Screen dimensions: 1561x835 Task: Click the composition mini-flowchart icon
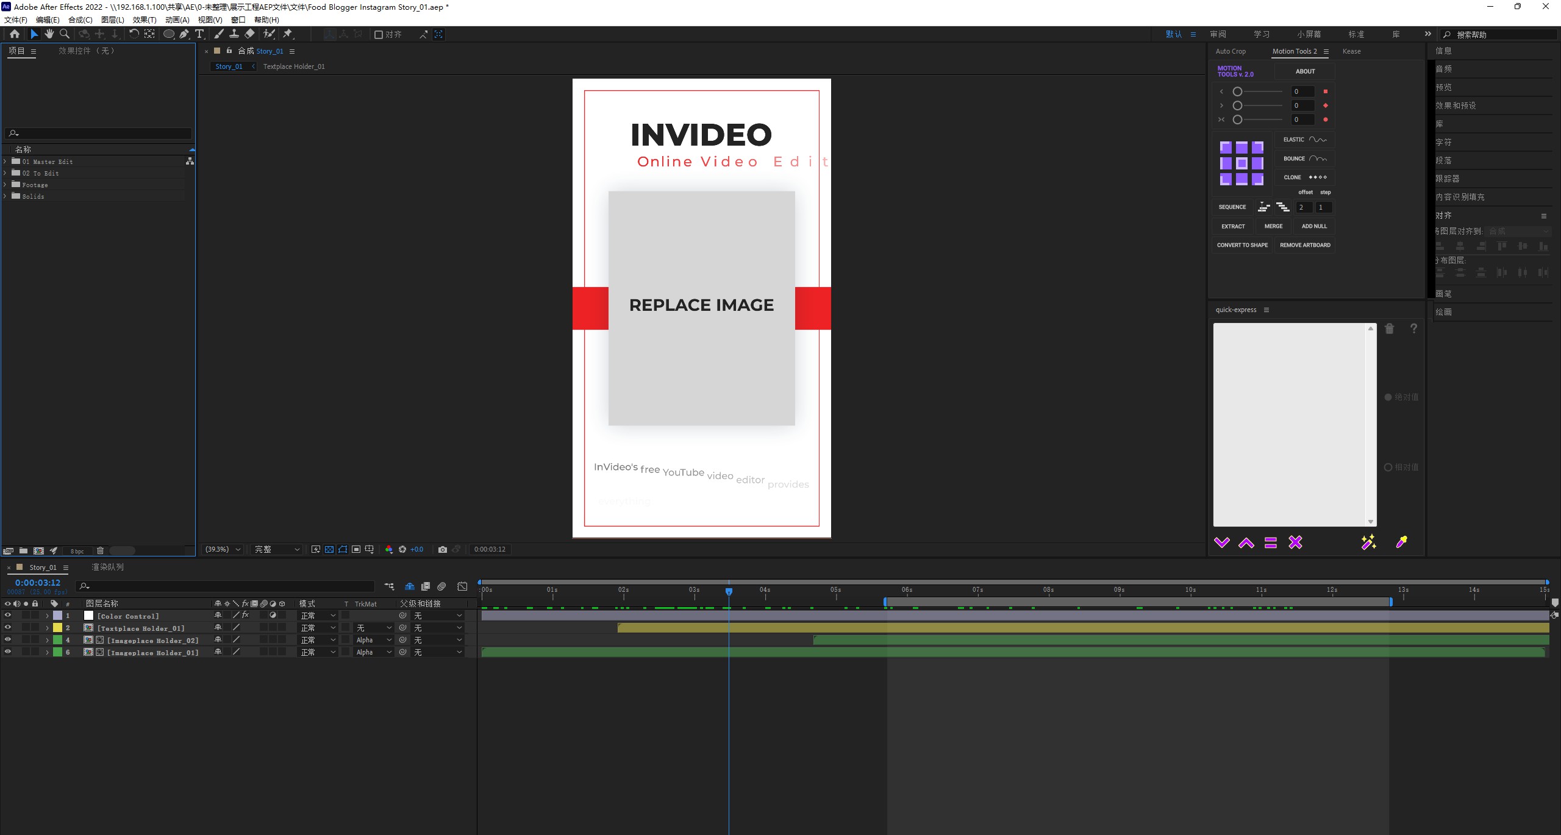coord(389,586)
